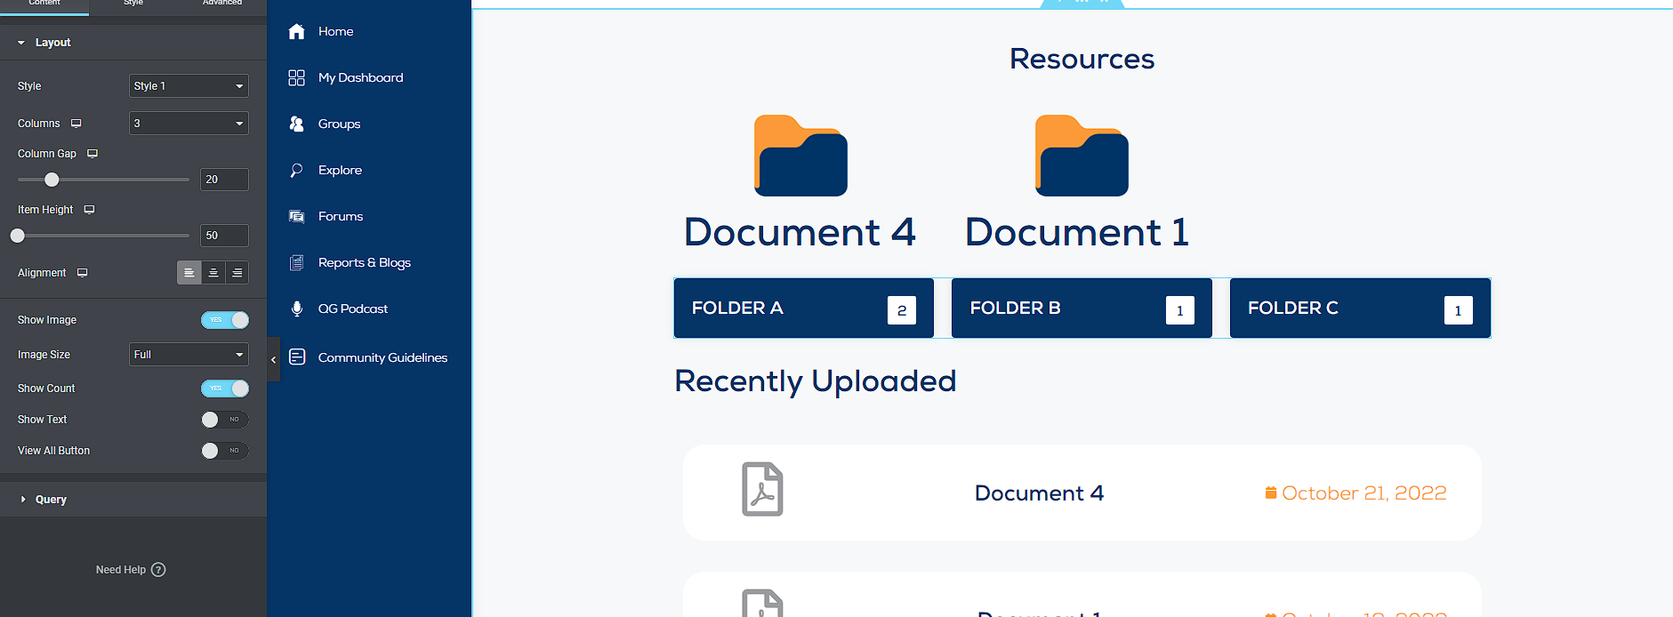Screen dimensions: 1673x617
Task: Click the Need Help question mark icon
Action: click(x=158, y=570)
